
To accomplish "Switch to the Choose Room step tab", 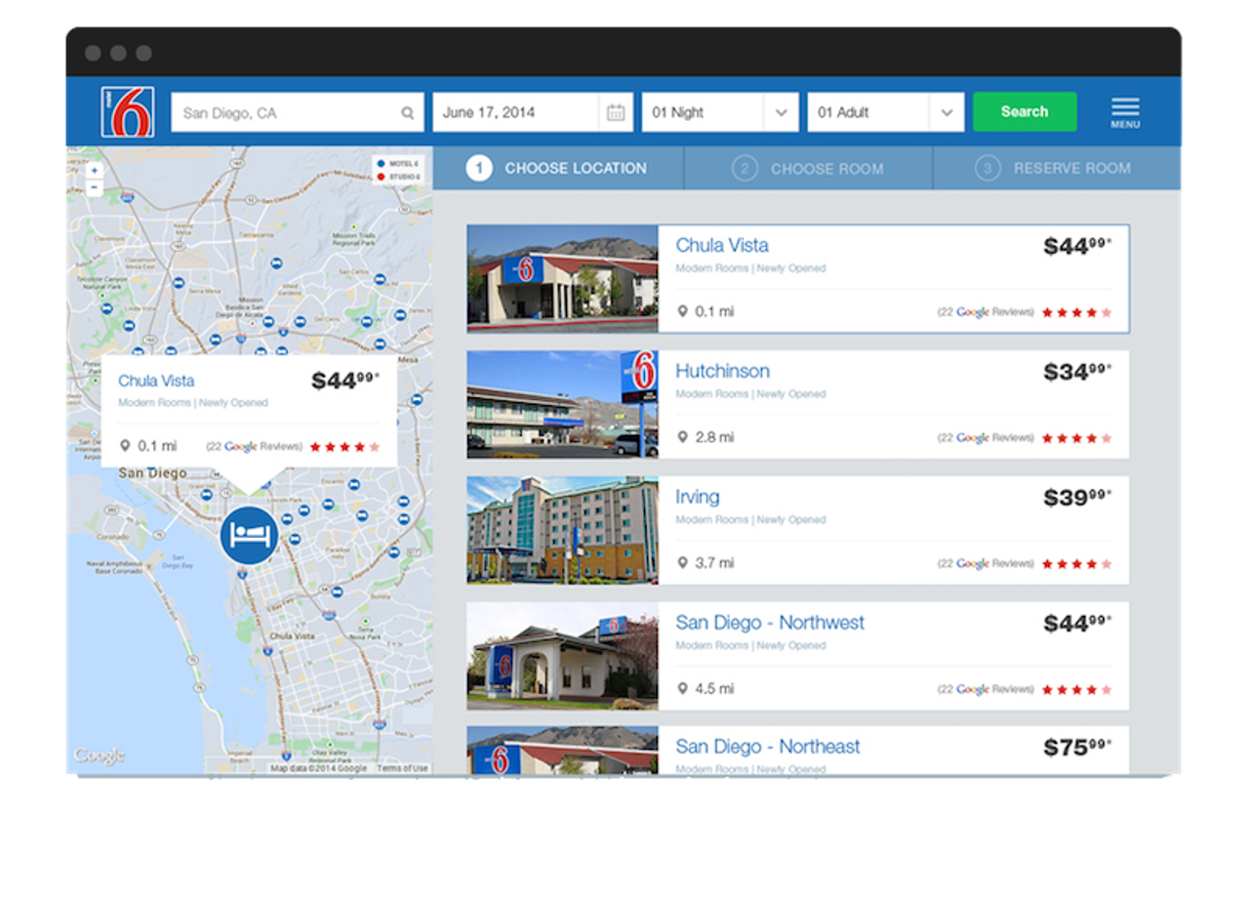I will coord(808,168).
